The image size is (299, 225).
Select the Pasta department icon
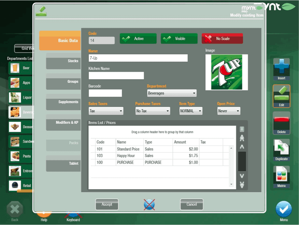[x=15, y=156]
